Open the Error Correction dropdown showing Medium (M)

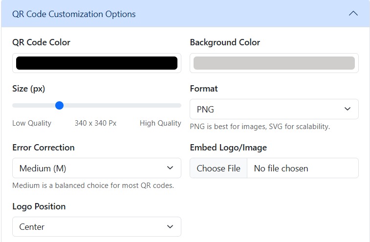coord(97,168)
